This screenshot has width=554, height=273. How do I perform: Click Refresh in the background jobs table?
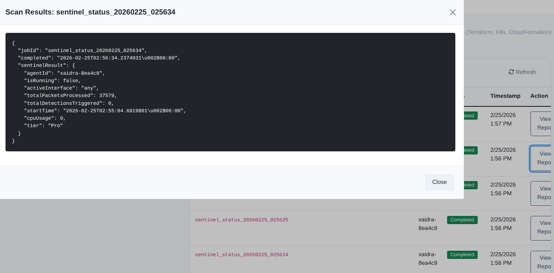click(x=522, y=72)
